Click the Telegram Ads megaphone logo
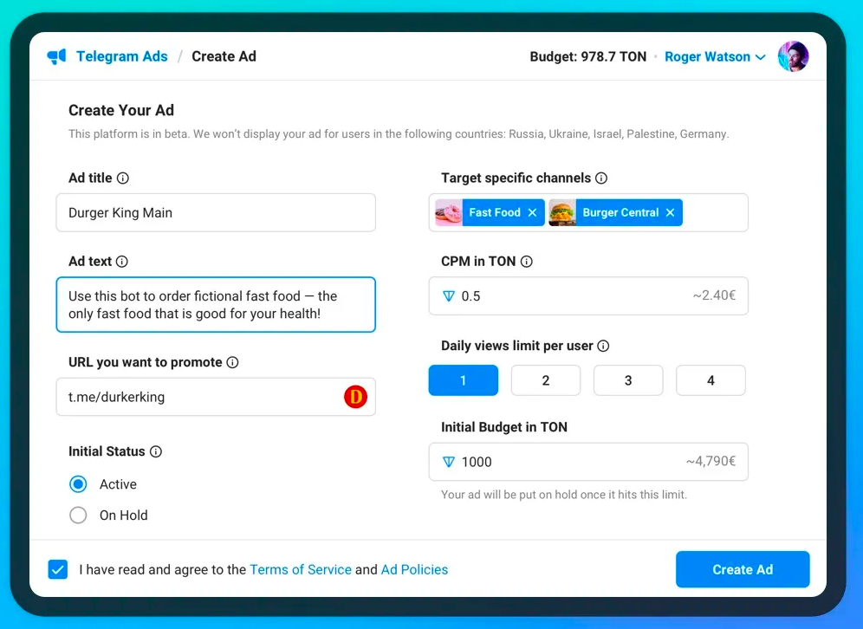 pos(56,56)
